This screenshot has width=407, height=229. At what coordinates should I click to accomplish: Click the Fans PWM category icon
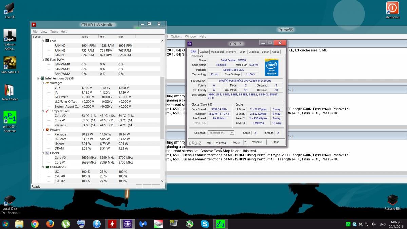[47, 60]
